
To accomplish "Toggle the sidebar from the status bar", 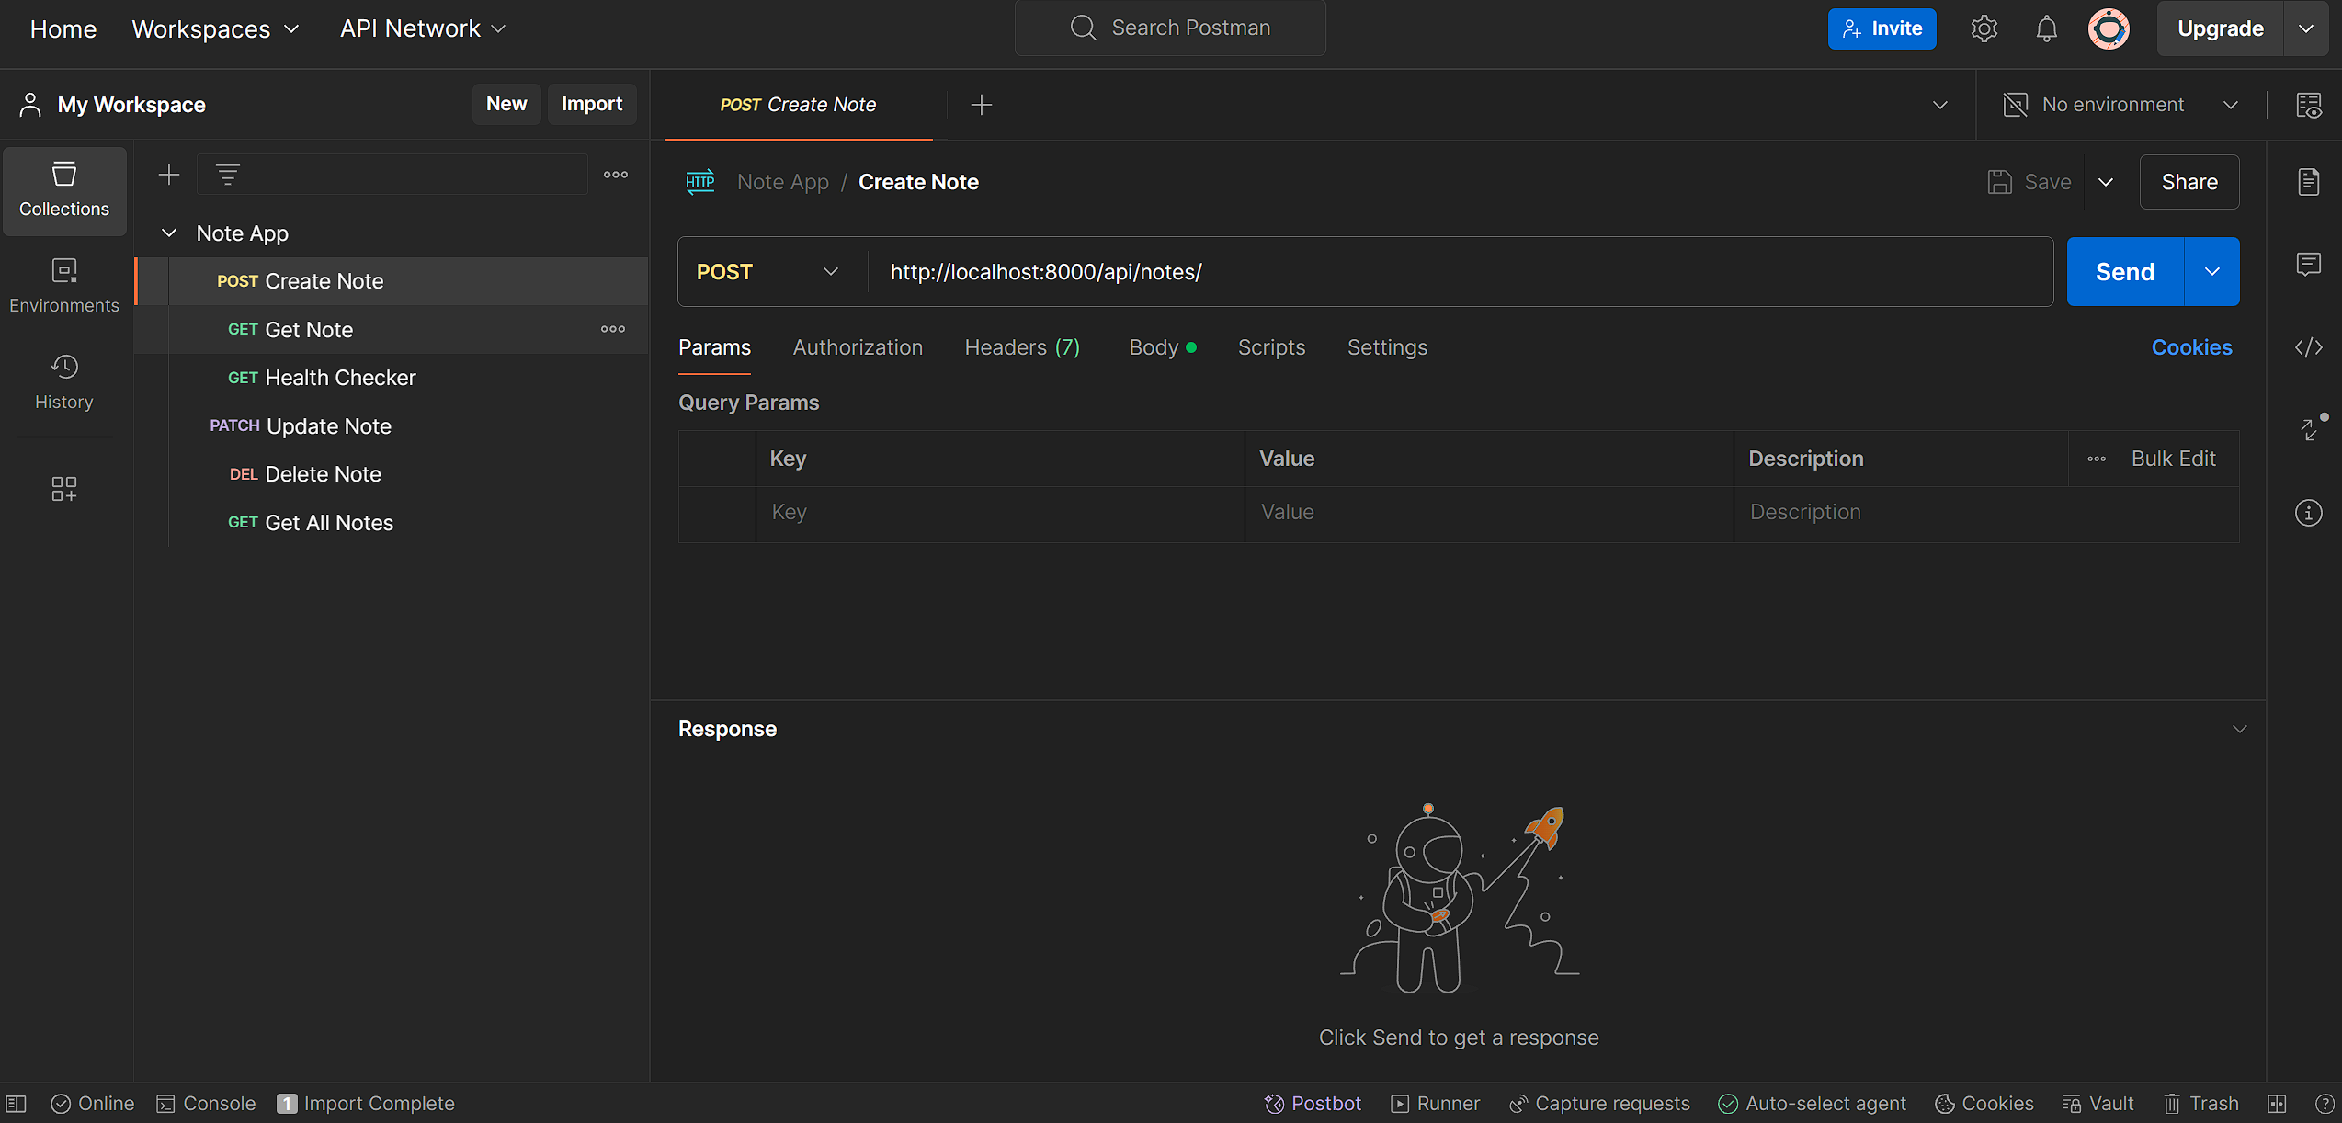I will tap(17, 1104).
